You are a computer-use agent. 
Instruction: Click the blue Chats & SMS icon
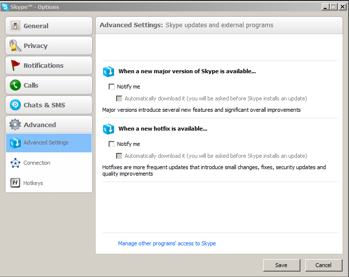click(15, 105)
